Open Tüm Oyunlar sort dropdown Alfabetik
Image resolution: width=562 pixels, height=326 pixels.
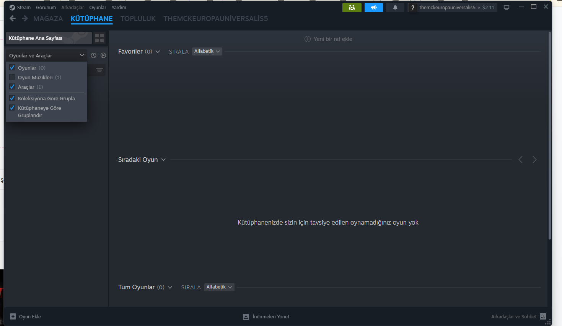click(219, 287)
